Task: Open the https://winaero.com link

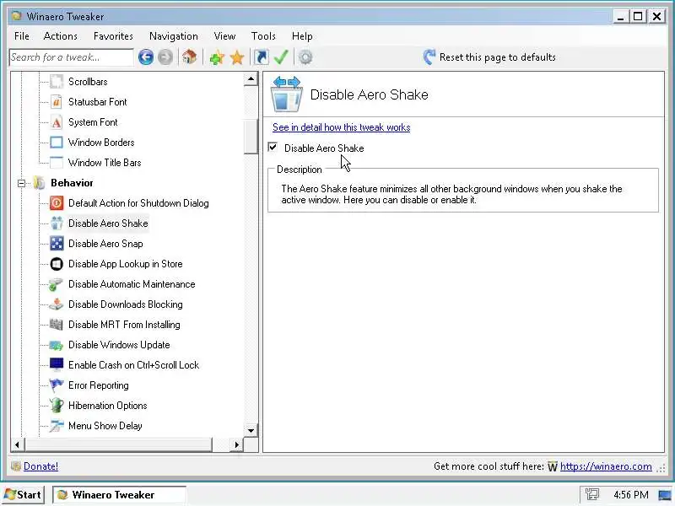Action: (x=606, y=466)
